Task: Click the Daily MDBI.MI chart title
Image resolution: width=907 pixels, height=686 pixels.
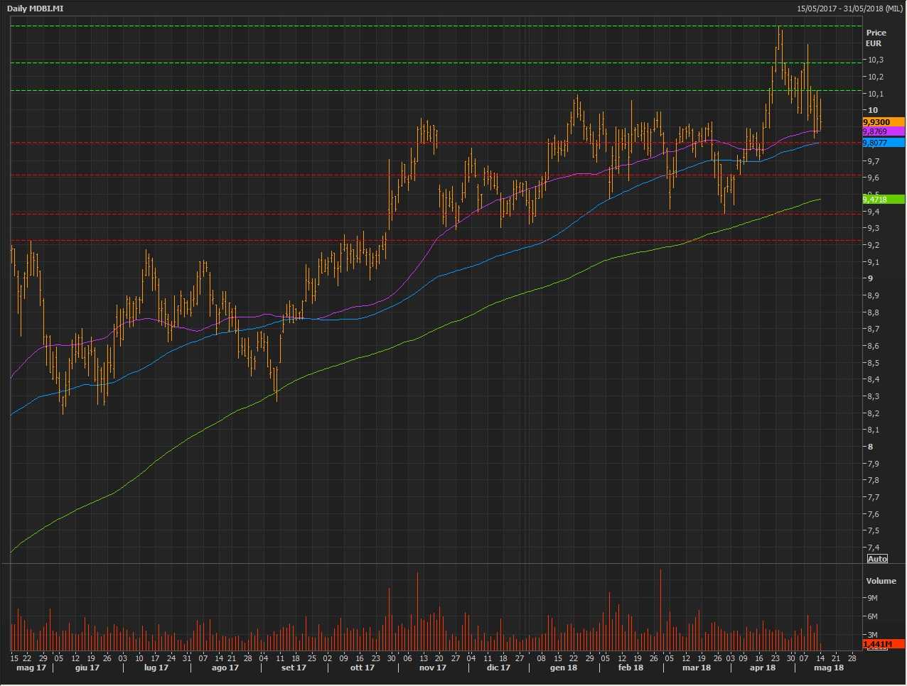Action: 36,9
